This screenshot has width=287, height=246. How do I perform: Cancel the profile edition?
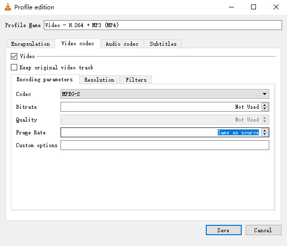coord(263,230)
